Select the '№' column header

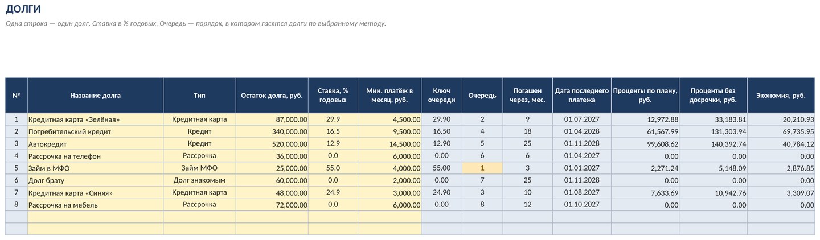pos(17,96)
